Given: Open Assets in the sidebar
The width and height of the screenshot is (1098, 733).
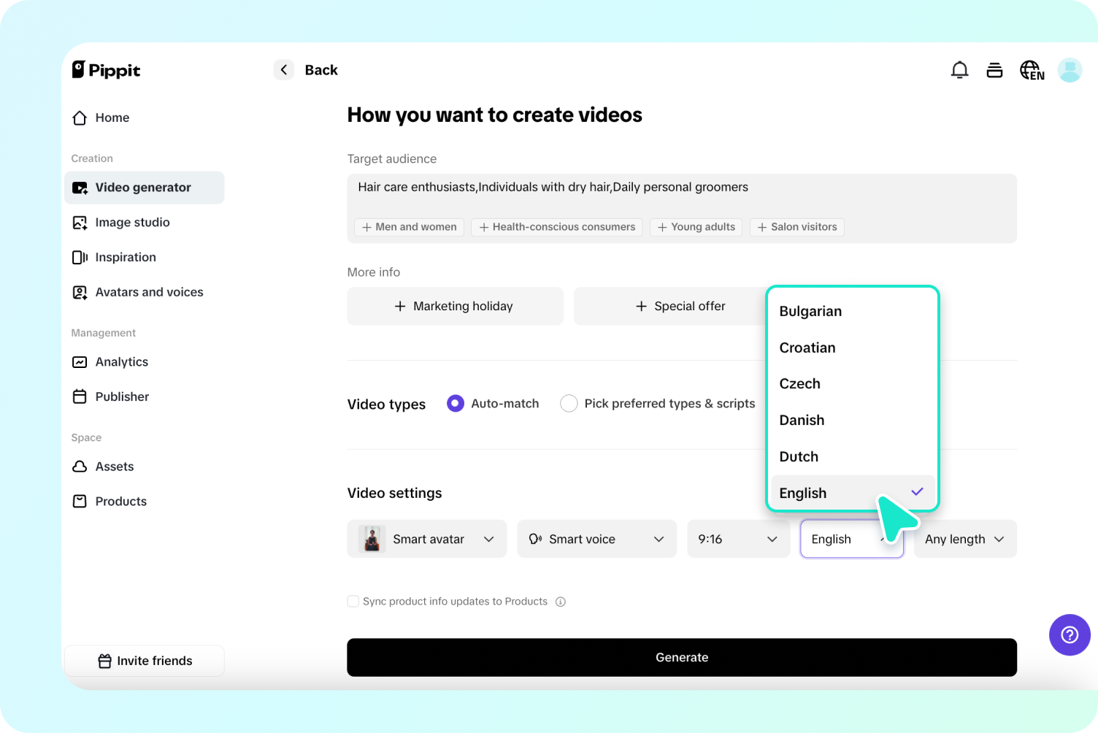Looking at the screenshot, I should 144,467.
